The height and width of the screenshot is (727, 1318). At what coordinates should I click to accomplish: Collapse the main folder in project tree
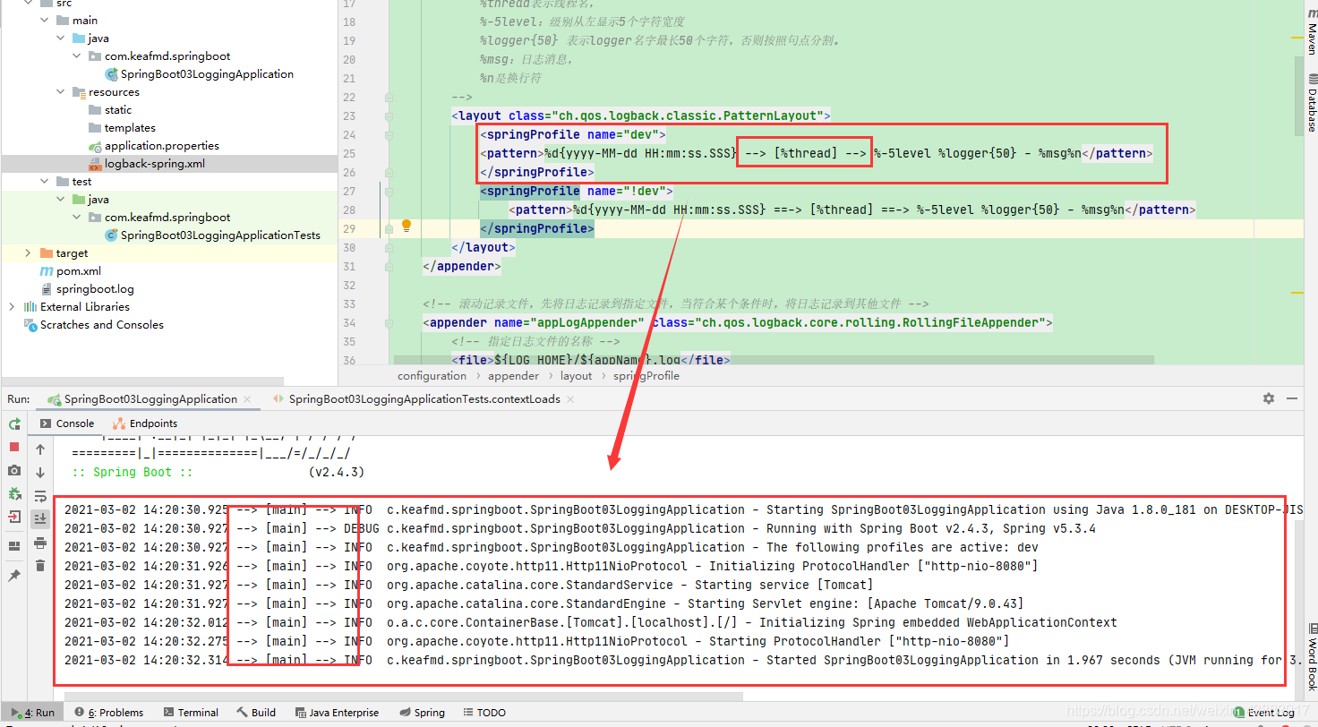point(46,20)
